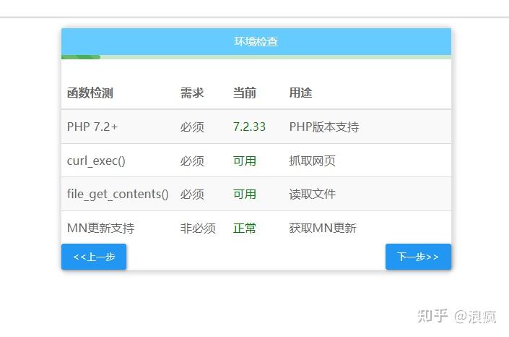
Task: Click the 当前 column header
Action: click(245, 93)
